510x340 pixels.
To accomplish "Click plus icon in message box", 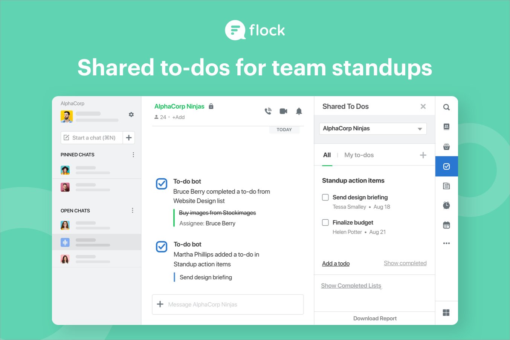I will point(160,304).
